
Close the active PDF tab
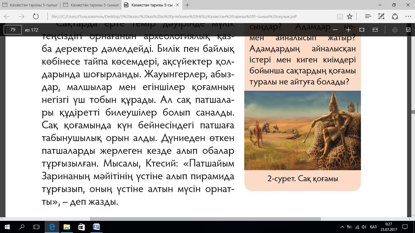click(x=178, y=5)
